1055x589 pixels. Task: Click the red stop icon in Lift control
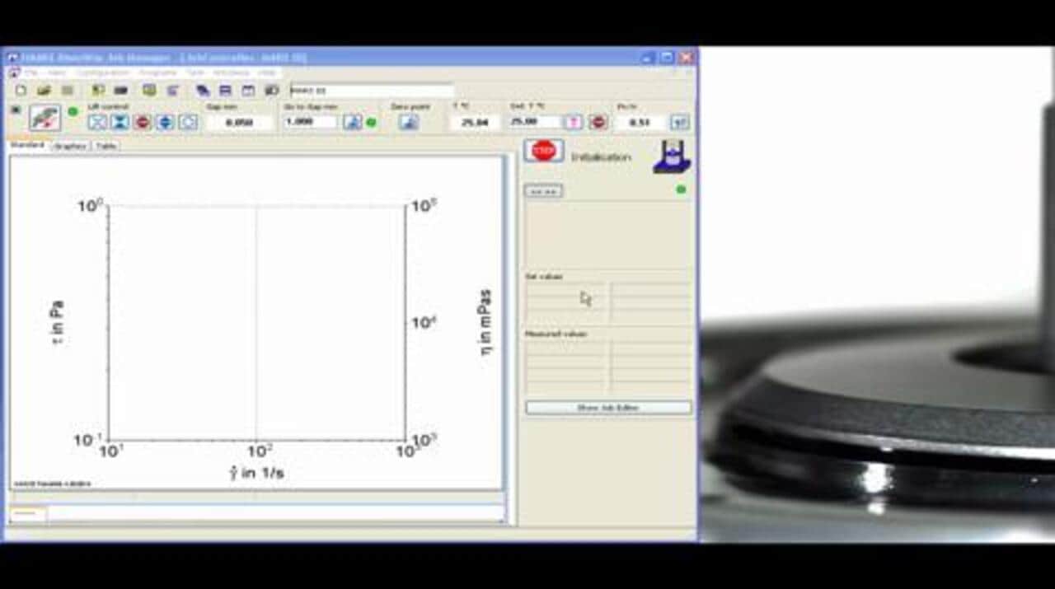pyautogui.click(x=143, y=122)
